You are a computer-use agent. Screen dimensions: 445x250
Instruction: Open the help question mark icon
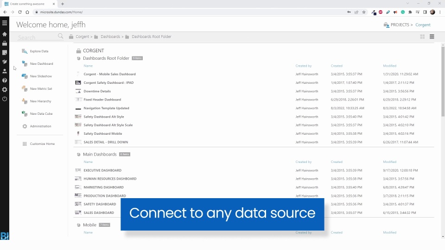(x=5, y=81)
